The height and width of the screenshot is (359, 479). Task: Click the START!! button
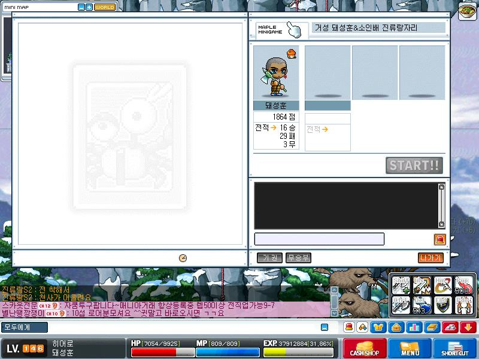414,166
